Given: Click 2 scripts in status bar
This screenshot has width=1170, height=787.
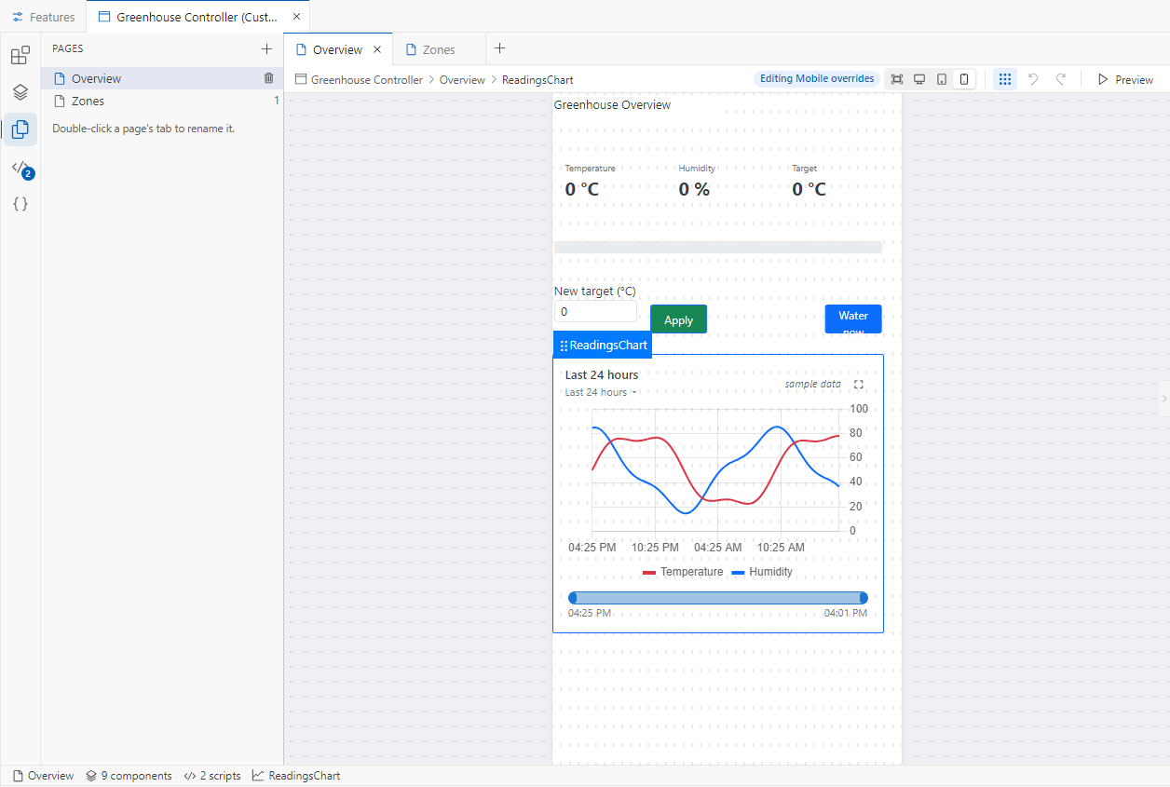Looking at the screenshot, I should point(212,776).
